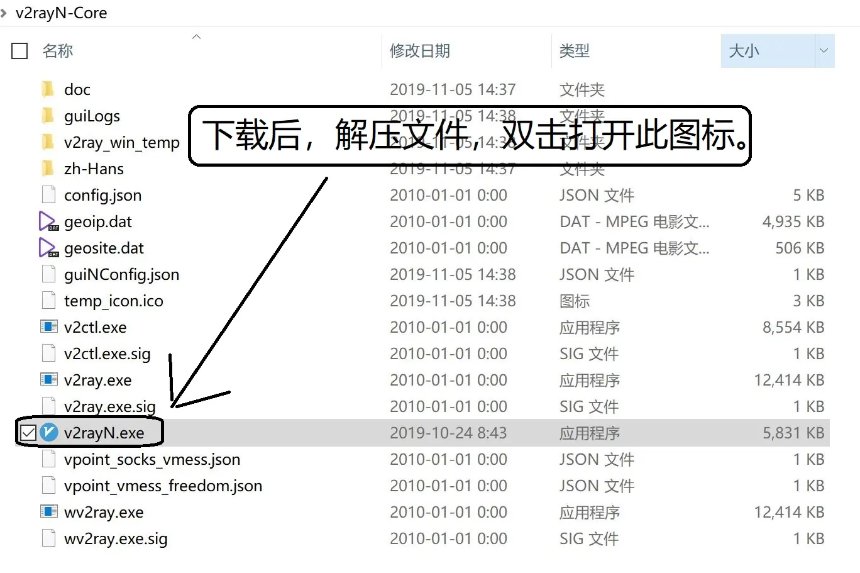Select the guiLogs folder name
This screenshot has width=860, height=573.
click(x=92, y=116)
